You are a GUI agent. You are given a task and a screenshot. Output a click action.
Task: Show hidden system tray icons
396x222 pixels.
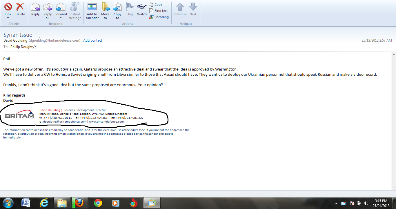336,203
